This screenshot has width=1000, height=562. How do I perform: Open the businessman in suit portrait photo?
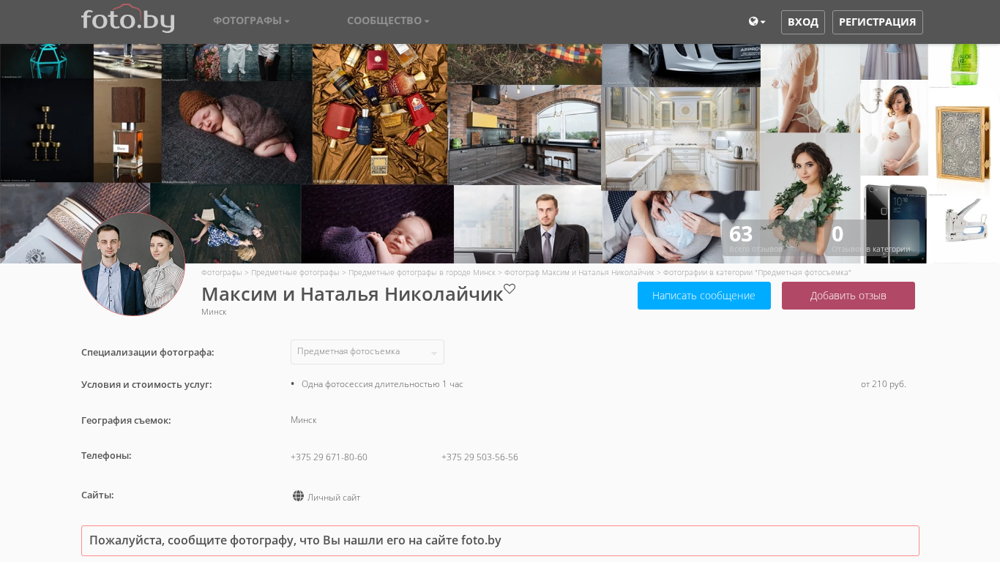(527, 224)
